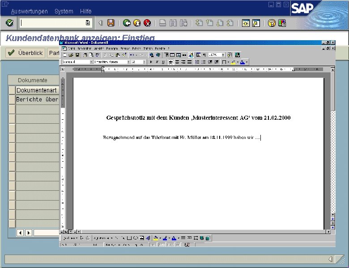This screenshot has width=349, height=268.
Task: Click the Überblick button in SAP
Action: (x=25, y=53)
